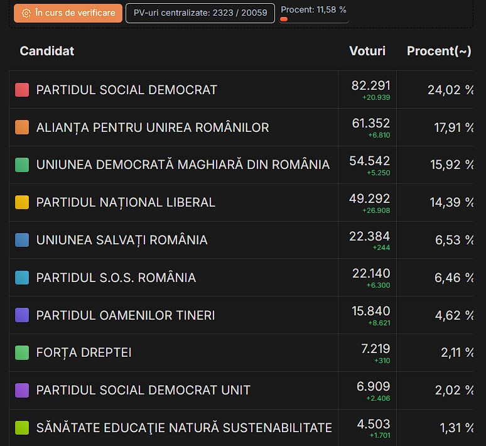Click the 'Procent(~)' column header
486x446 pixels.
(x=439, y=51)
